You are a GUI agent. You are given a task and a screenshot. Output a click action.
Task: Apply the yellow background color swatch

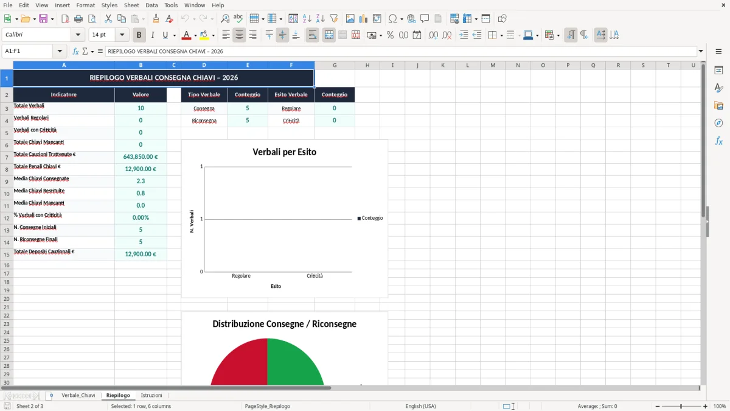pos(205,35)
